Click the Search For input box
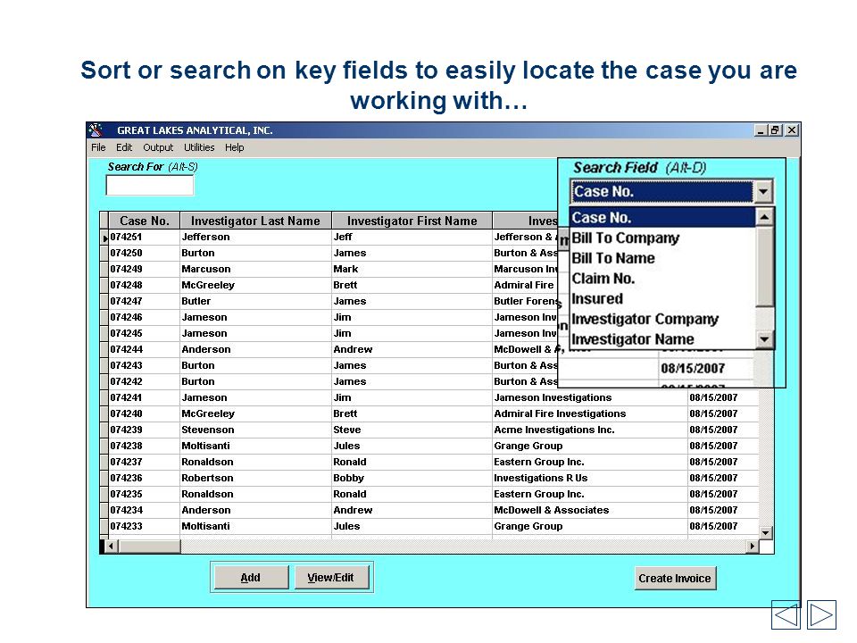The width and height of the screenshot is (857, 643). [149, 186]
